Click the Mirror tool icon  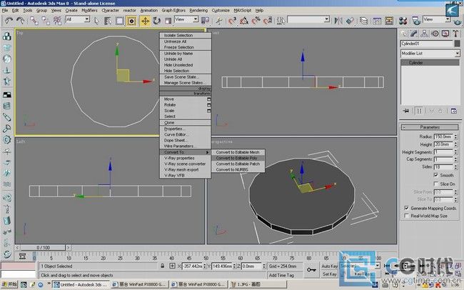[338, 21]
